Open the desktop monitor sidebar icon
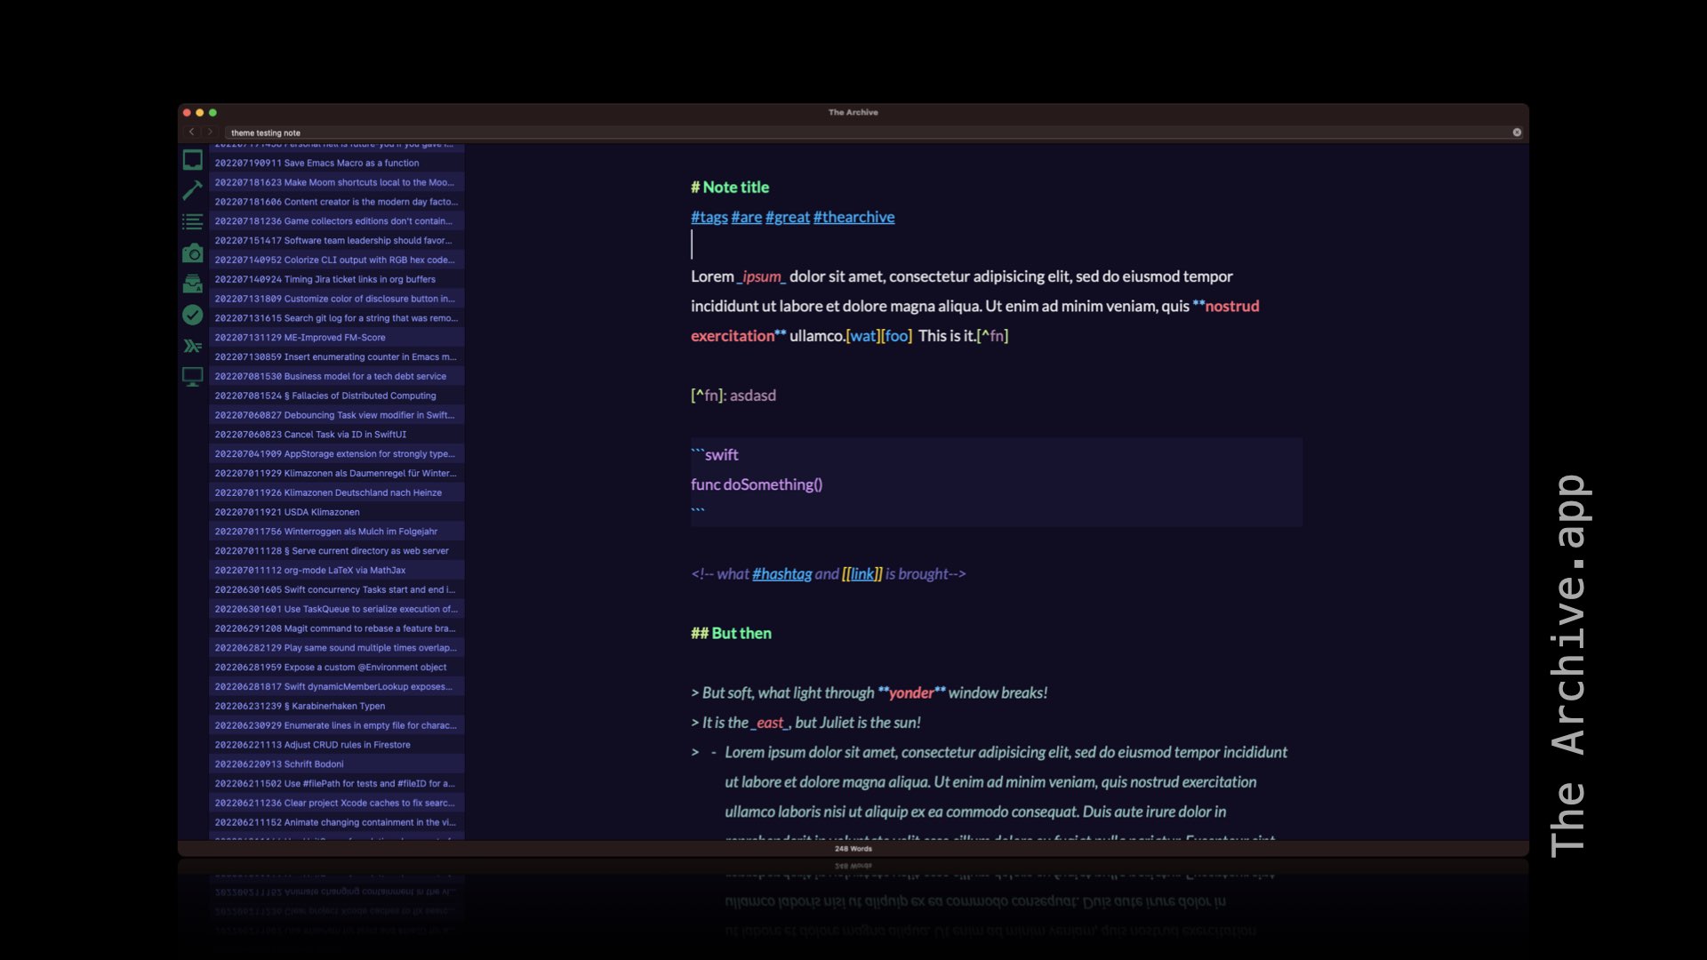The image size is (1707, 960). pos(192,377)
